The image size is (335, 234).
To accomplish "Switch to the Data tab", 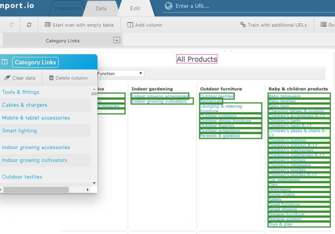I will pos(101,9).
